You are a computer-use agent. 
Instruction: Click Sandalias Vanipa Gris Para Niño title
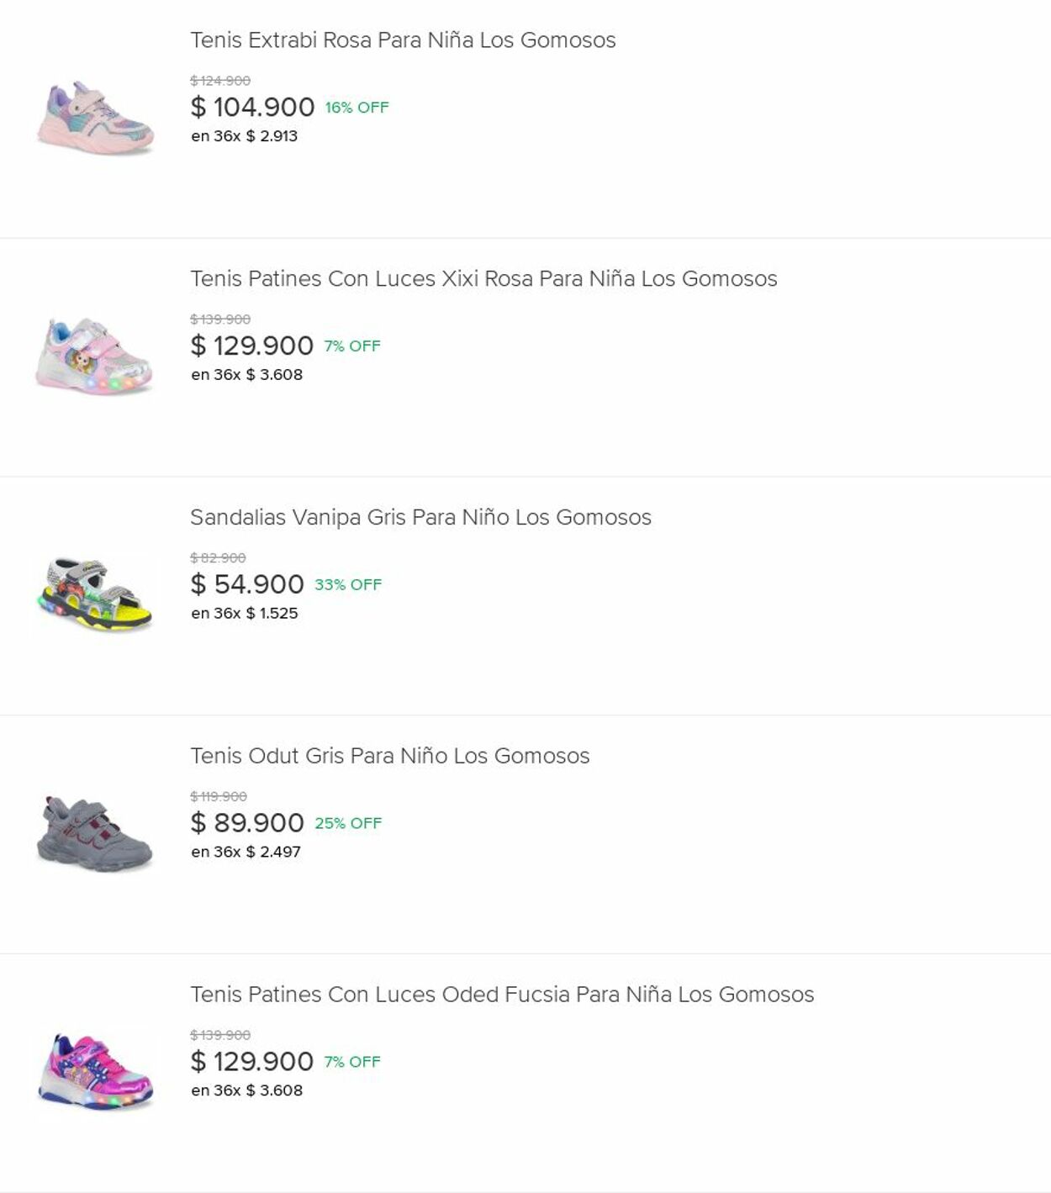(420, 518)
